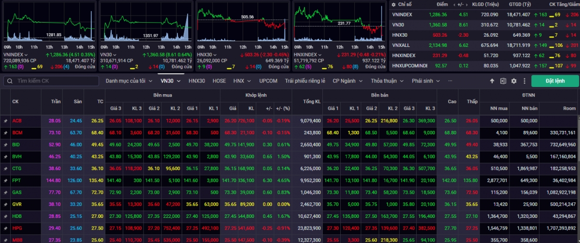Image resolution: width=580 pixels, height=243 pixels.
Task: Pin the BCM row
Action: pyautogui.click(x=5, y=132)
